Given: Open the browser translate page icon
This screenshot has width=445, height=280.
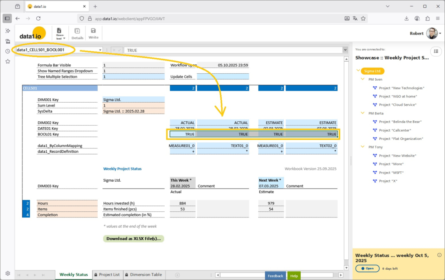Looking at the screenshot, I should pyautogui.click(x=355, y=19).
